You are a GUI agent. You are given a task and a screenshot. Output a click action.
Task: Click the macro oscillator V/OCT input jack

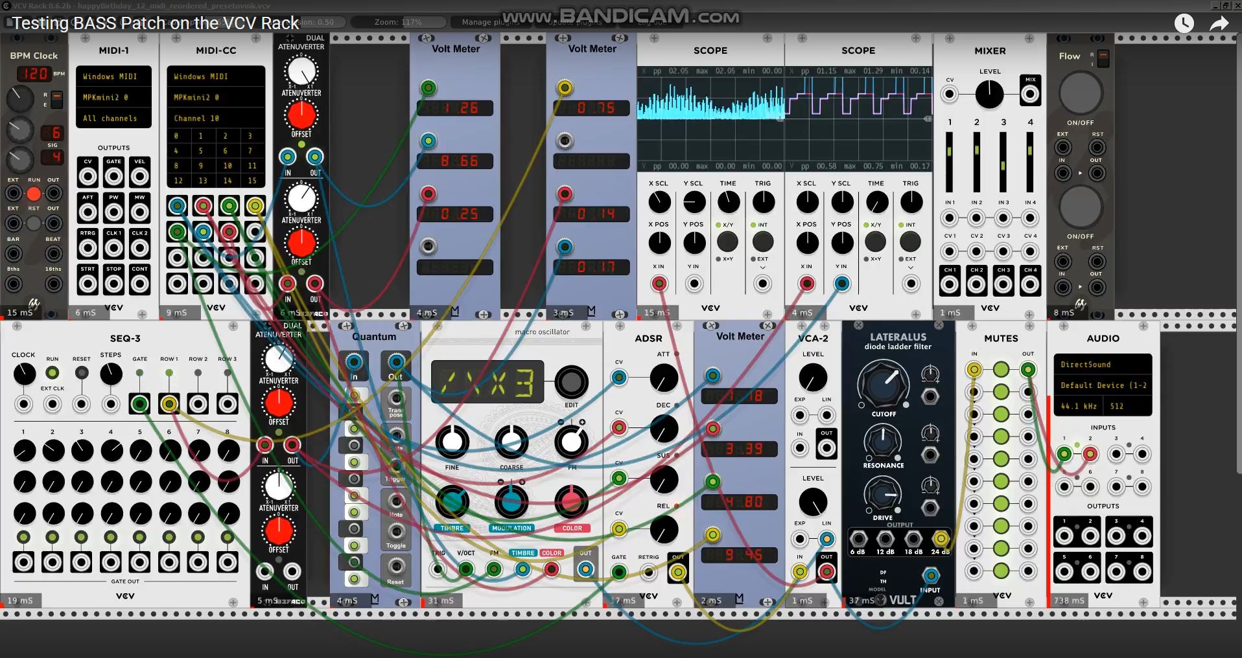[x=465, y=569]
